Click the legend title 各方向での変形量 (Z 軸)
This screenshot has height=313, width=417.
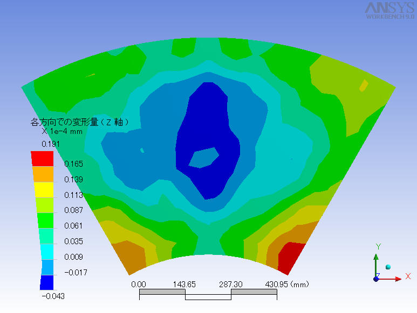(x=80, y=122)
